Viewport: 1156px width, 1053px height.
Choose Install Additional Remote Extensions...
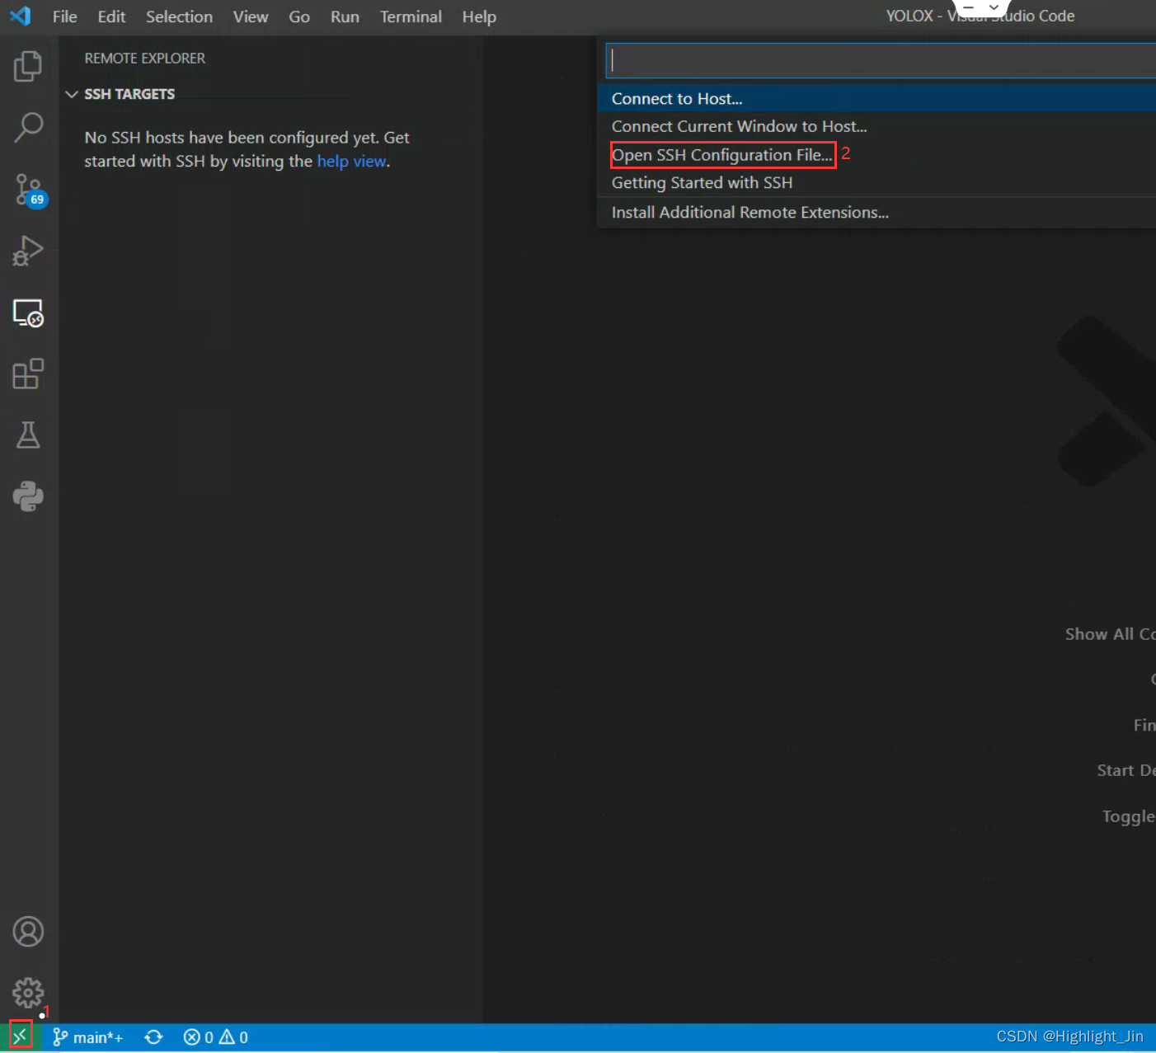click(876, 212)
